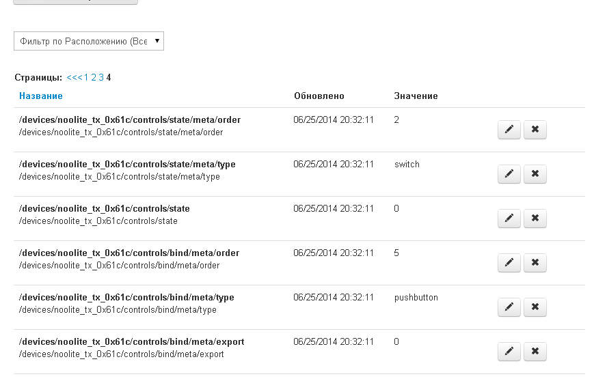The height and width of the screenshot is (381, 594).
Task: Click the bold state/meta/order title text
Action: (130, 120)
